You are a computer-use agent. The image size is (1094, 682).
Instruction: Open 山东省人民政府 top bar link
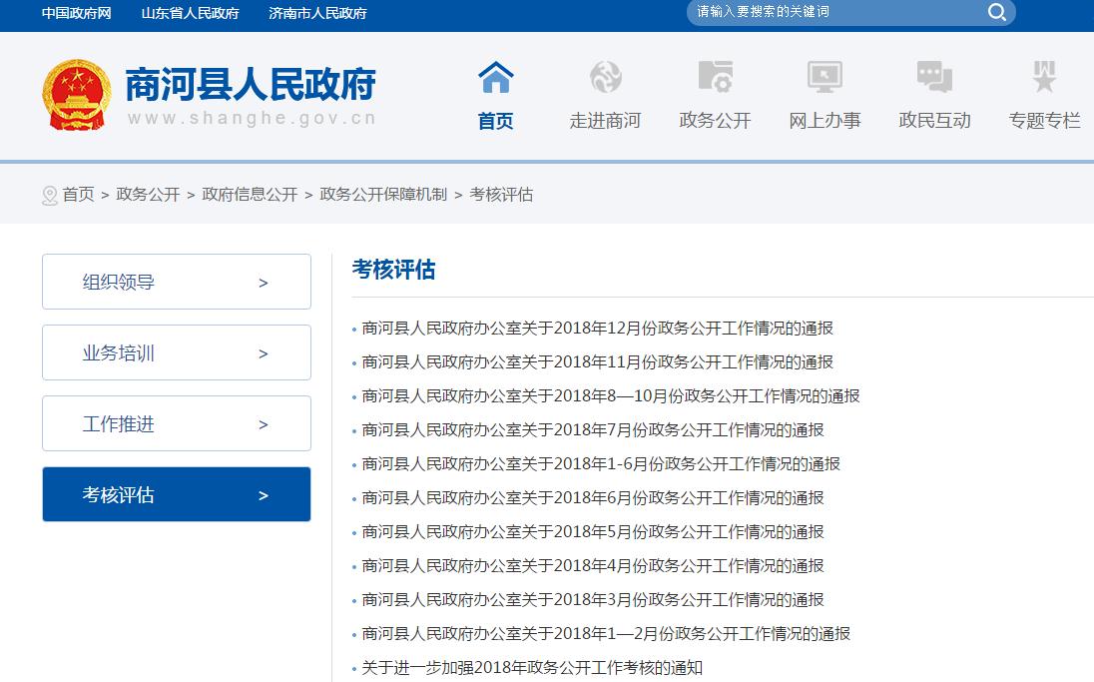pyautogui.click(x=190, y=13)
